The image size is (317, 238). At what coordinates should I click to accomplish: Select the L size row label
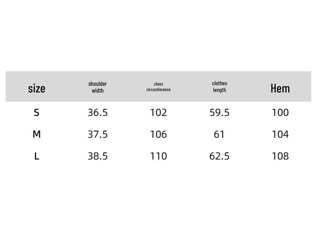point(37,156)
